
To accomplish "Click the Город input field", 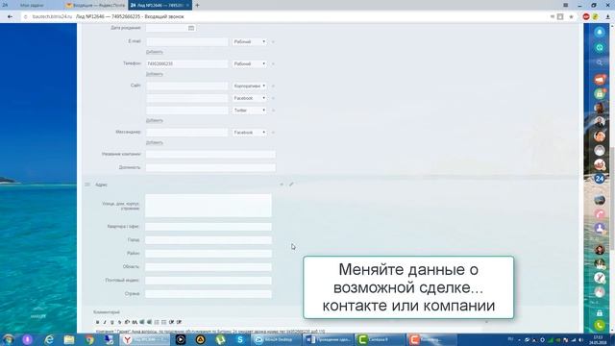I will click(x=209, y=239).
